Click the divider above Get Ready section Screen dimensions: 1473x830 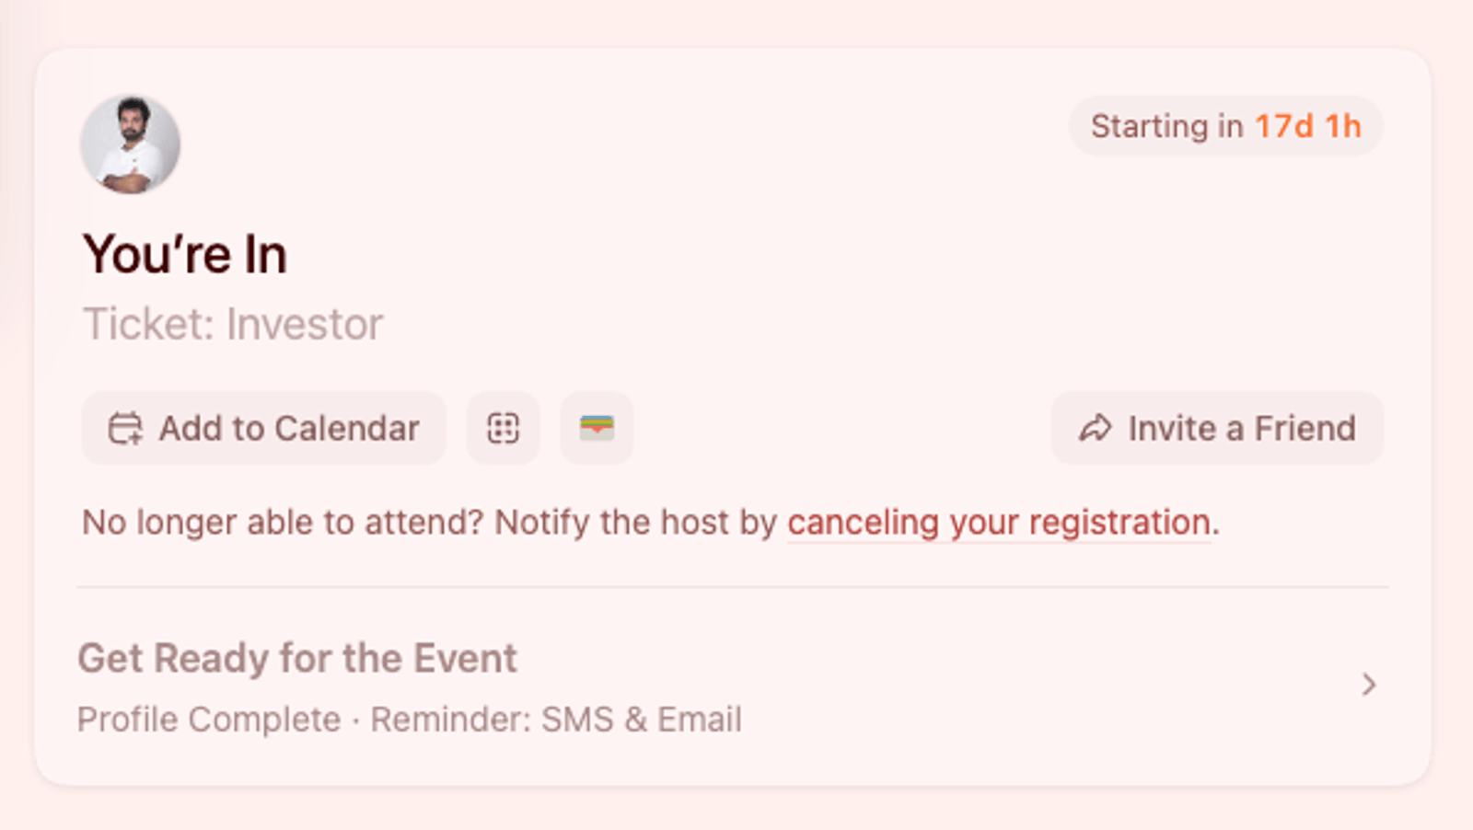coord(733,587)
